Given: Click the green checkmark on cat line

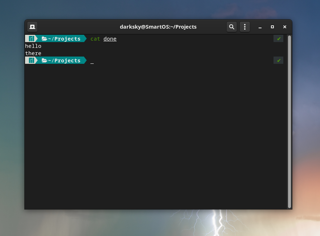Looking at the screenshot, I should pos(279,39).
